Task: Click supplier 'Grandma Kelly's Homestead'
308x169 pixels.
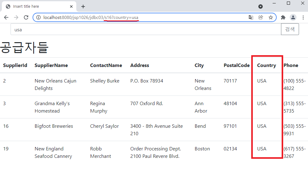Action: pyautogui.click(x=52, y=107)
